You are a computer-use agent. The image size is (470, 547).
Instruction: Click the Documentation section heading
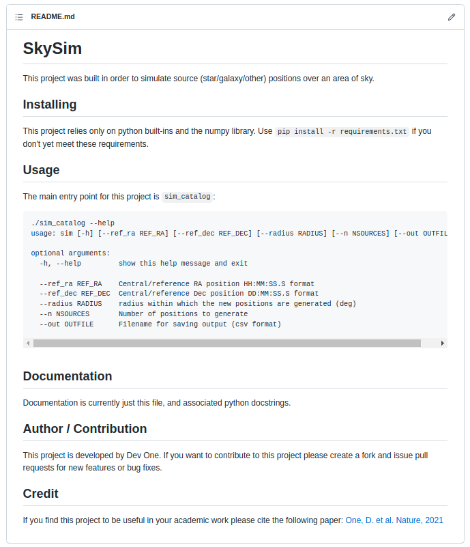point(67,376)
